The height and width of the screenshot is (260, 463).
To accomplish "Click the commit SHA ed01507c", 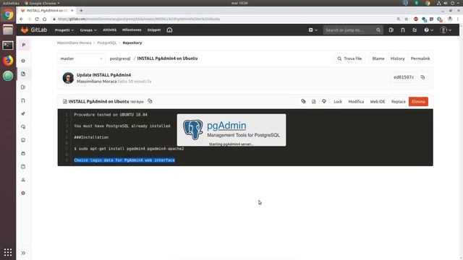I will coord(404,77).
